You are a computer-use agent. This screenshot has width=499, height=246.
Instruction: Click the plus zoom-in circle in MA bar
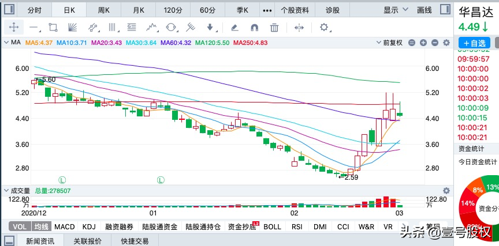point(423,43)
